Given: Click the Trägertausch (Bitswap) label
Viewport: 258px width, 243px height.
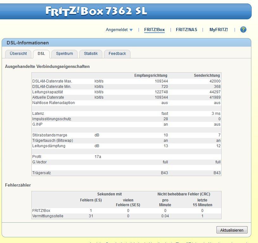Looking at the screenshot, I should (x=53, y=141).
